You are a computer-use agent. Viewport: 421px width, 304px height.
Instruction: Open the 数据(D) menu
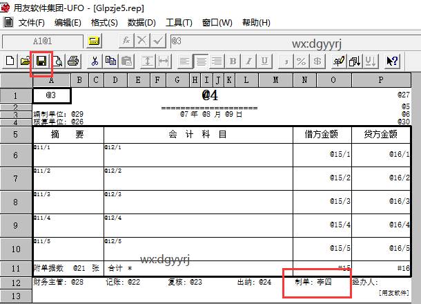click(x=141, y=23)
